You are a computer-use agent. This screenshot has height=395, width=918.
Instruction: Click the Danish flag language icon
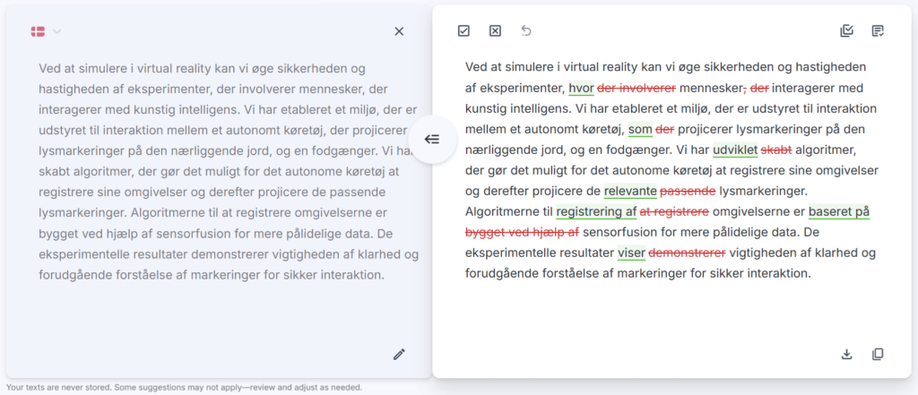point(39,31)
